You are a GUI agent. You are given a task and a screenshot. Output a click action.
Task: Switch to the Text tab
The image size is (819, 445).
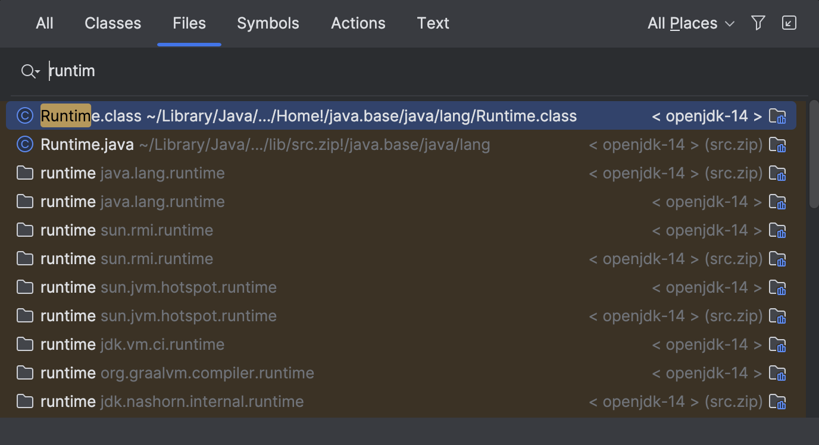tap(433, 23)
